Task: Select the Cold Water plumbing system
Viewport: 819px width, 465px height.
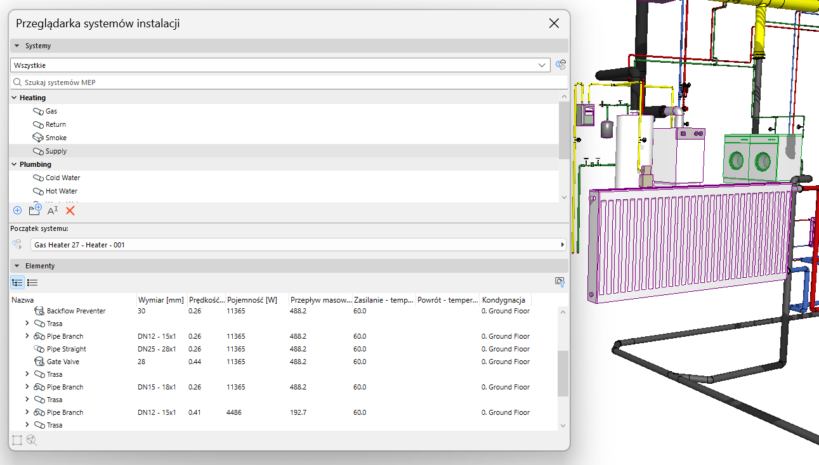Action: click(x=284, y=178)
